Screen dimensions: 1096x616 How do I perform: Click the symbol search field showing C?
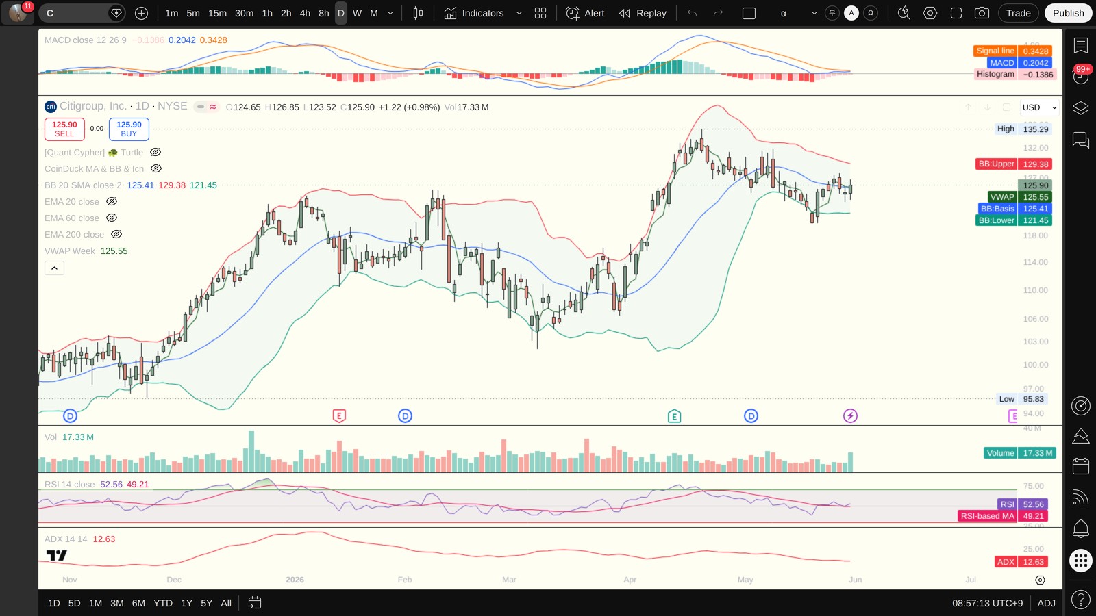(x=82, y=13)
